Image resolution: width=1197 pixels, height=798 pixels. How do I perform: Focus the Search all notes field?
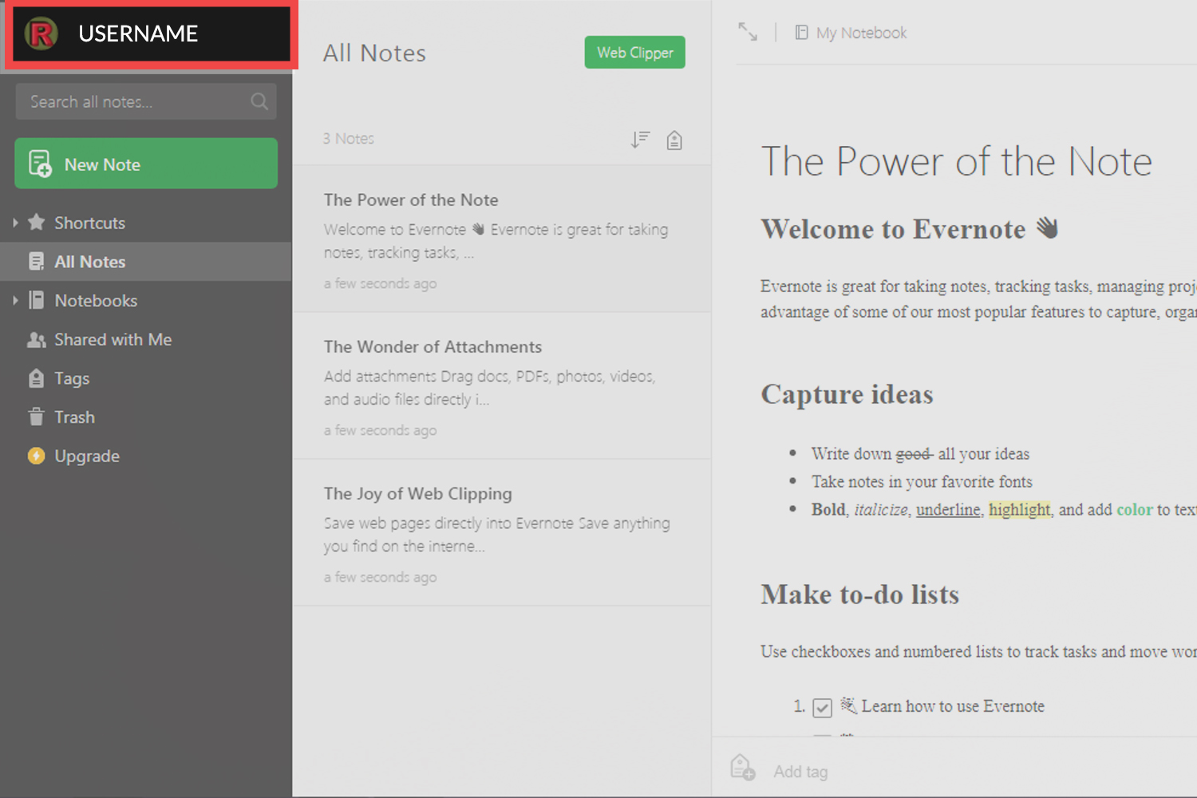[146, 101]
